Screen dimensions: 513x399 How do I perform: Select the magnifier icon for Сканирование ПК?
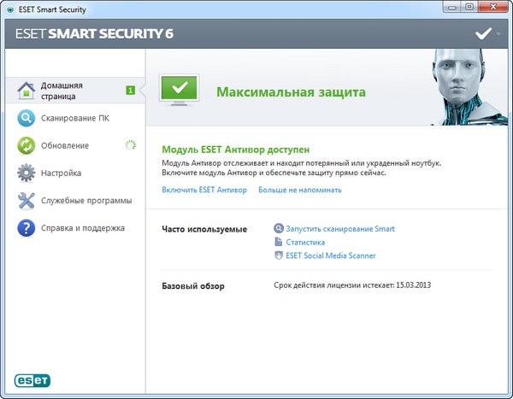click(x=27, y=118)
